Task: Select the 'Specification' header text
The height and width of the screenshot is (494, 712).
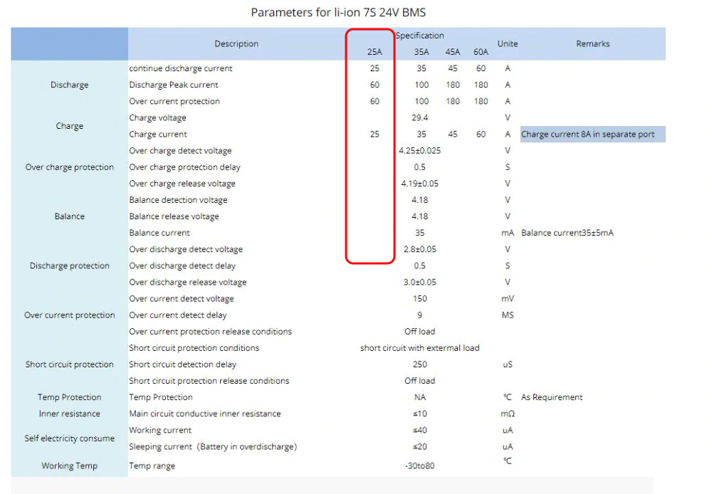Action: (419, 36)
